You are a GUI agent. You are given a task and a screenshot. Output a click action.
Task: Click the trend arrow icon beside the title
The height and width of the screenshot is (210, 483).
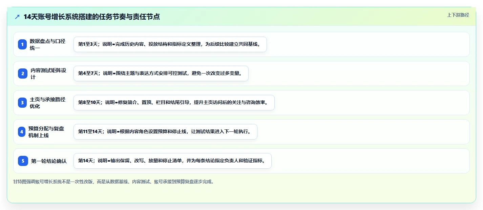pos(17,17)
